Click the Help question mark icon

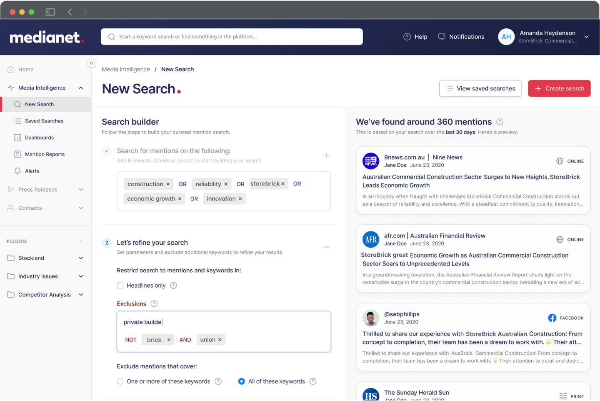pos(407,37)
